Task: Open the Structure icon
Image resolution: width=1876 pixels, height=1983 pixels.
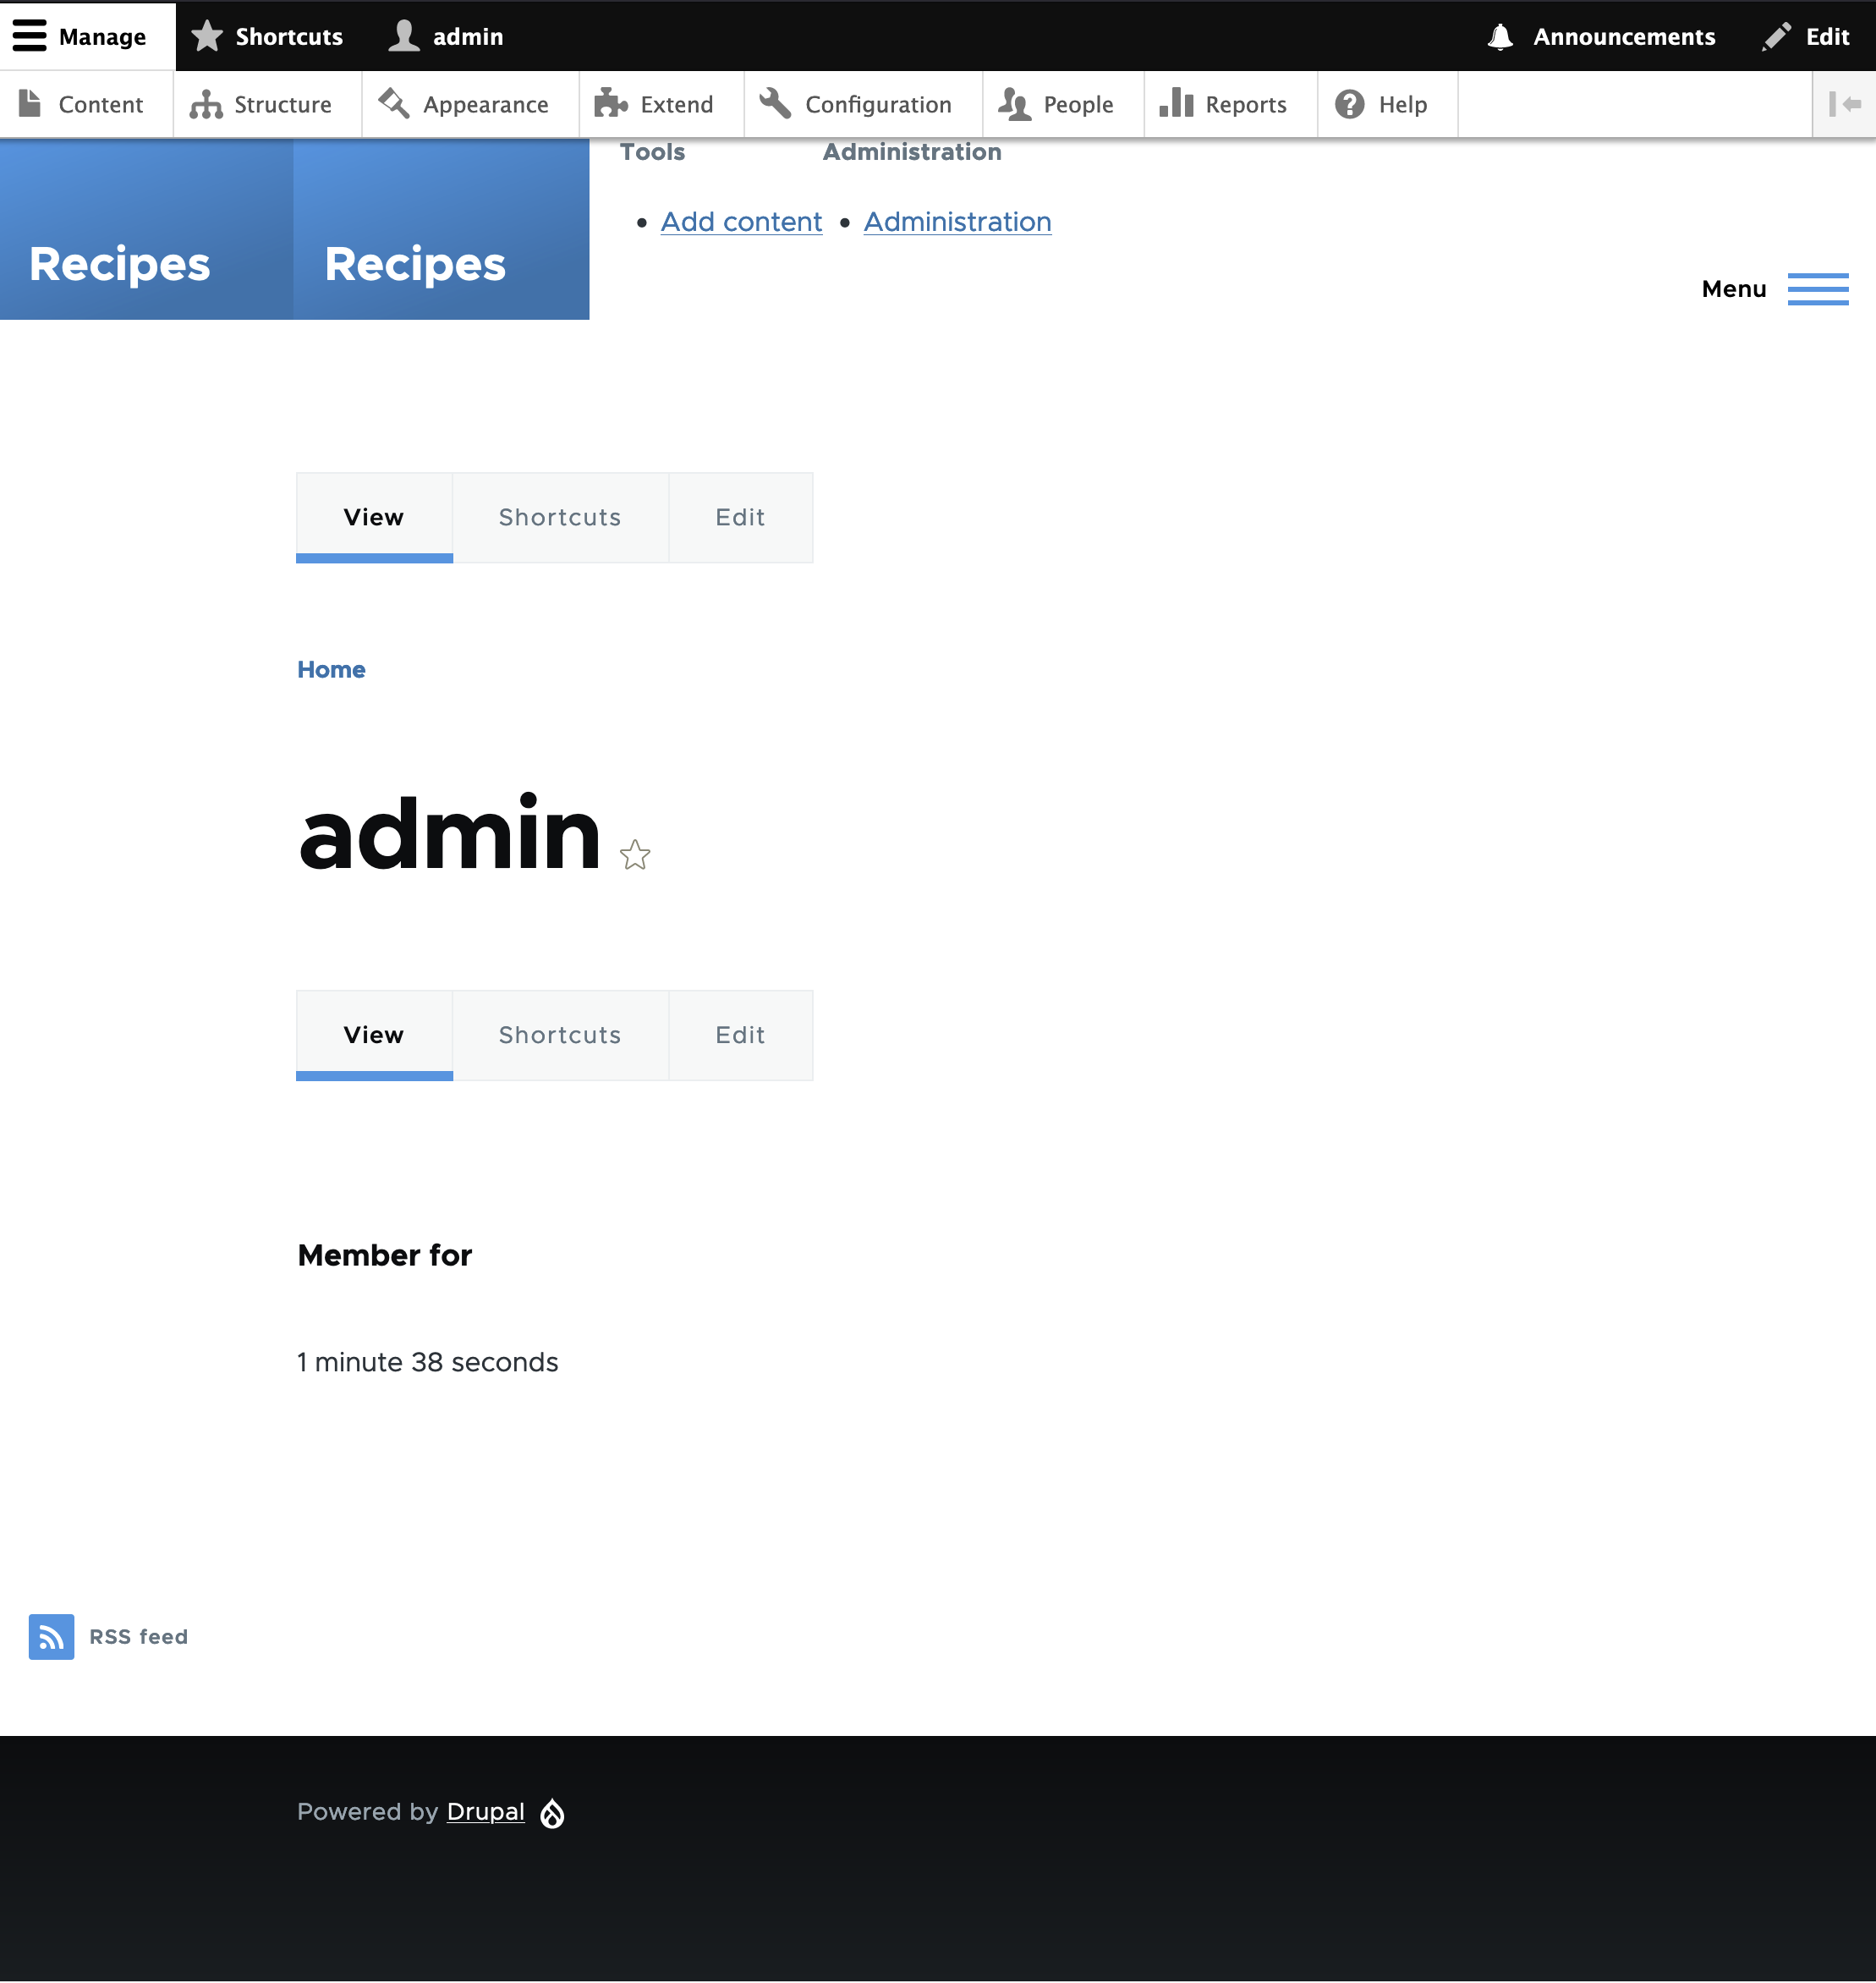Action: [205, 104]
